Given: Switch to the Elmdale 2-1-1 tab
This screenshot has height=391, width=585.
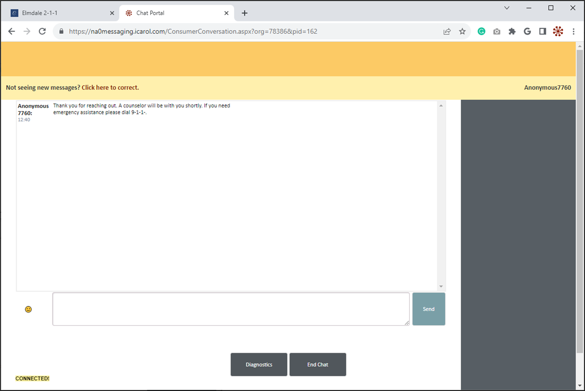Looking at the screenshot, I should [58, 13].
